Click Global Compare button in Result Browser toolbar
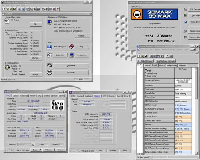This screenshot has height=160, width=200. point(145,61)
